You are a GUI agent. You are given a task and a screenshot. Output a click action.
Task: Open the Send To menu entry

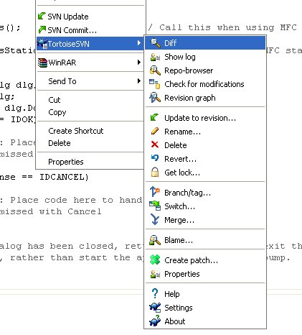coord(90,81)
